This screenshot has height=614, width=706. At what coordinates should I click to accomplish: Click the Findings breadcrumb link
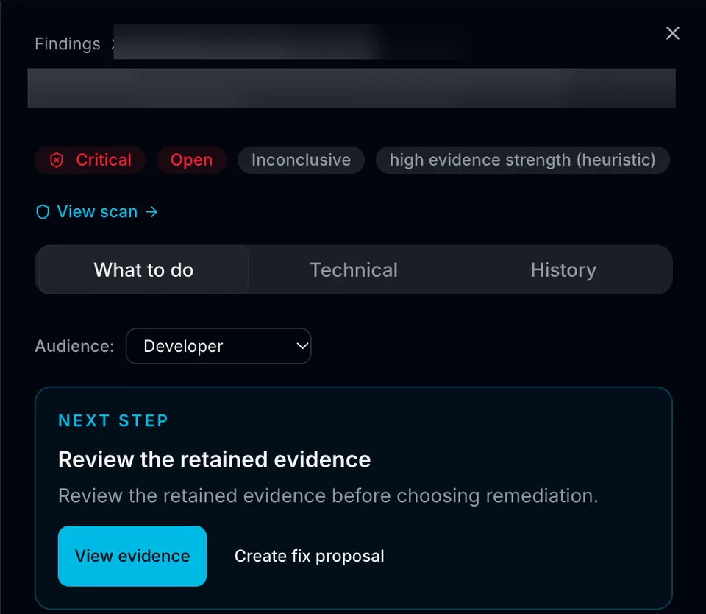point(68,44)
